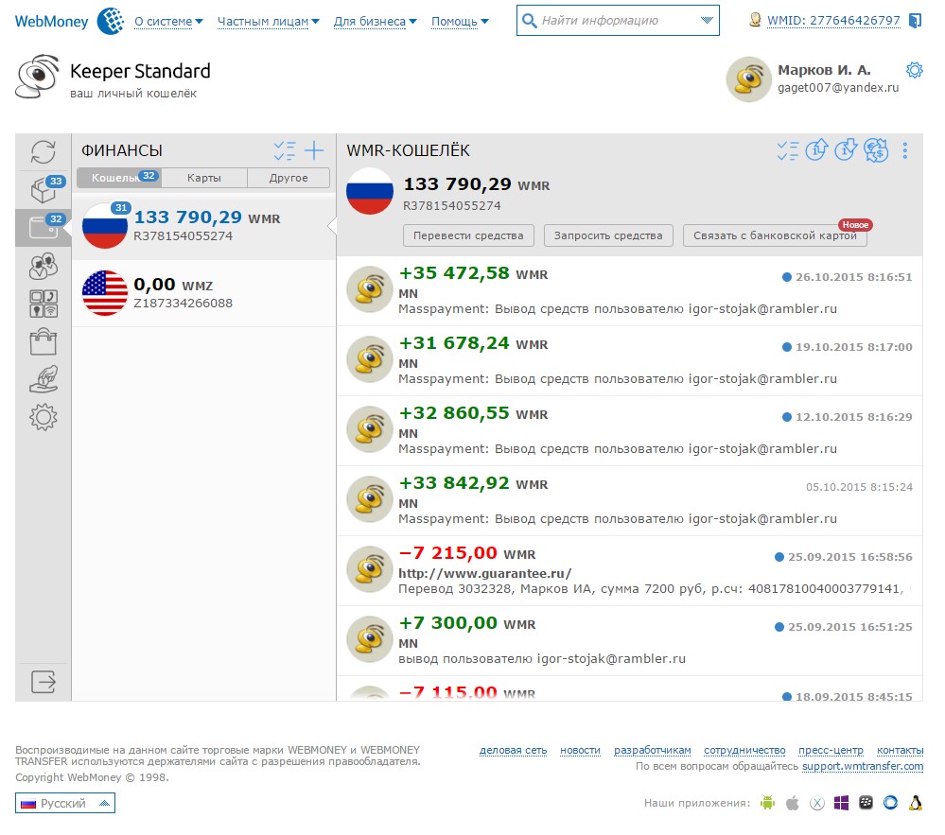Screen dimensions: 945x835
Task: Add a wallet with the plus icon
Action: click(x=314, y=150)
